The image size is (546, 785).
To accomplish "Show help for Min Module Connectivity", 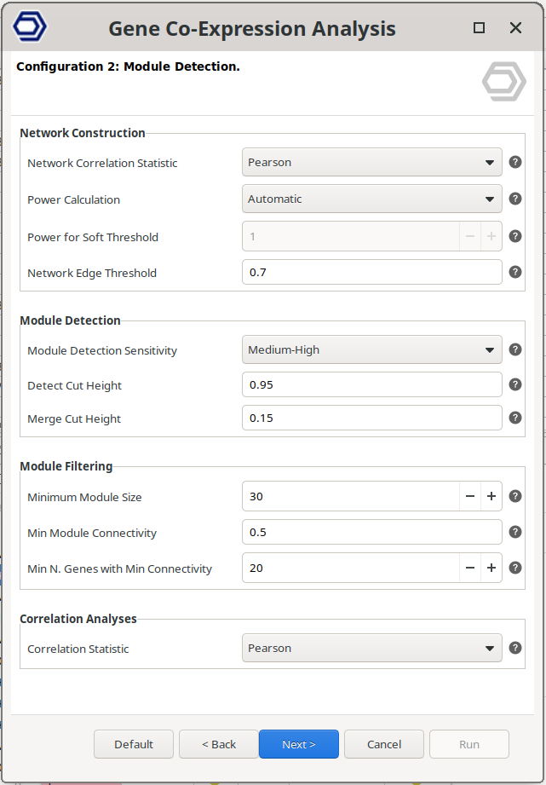I will pyautogui.click(x=515, y=532).
